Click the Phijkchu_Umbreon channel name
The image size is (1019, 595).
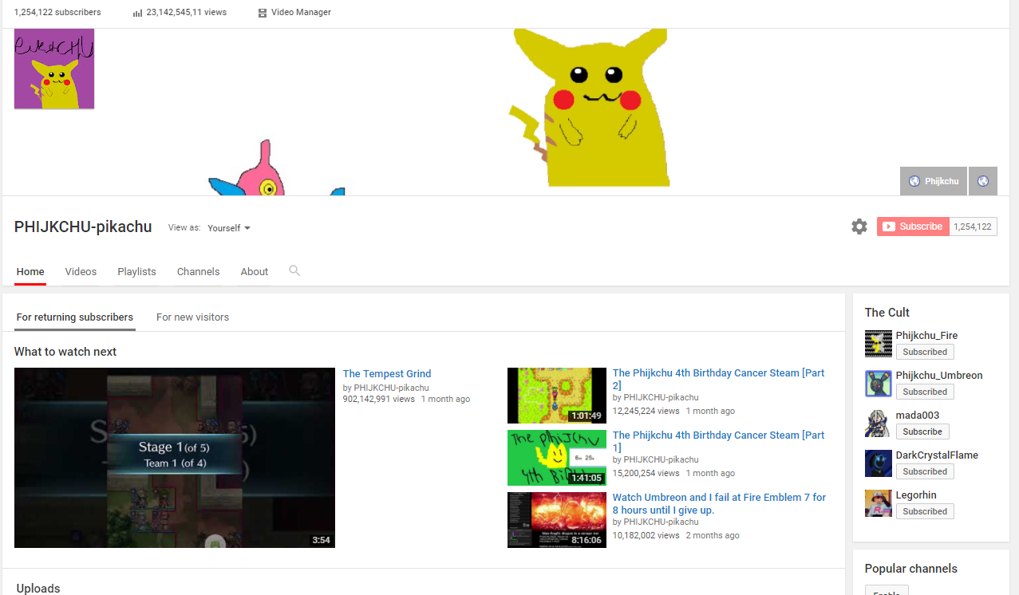(x=939, y=376)
